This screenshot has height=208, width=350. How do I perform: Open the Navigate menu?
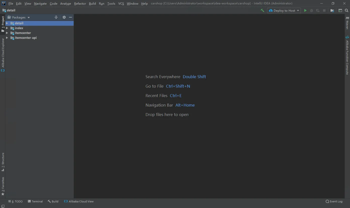(40, 3)
